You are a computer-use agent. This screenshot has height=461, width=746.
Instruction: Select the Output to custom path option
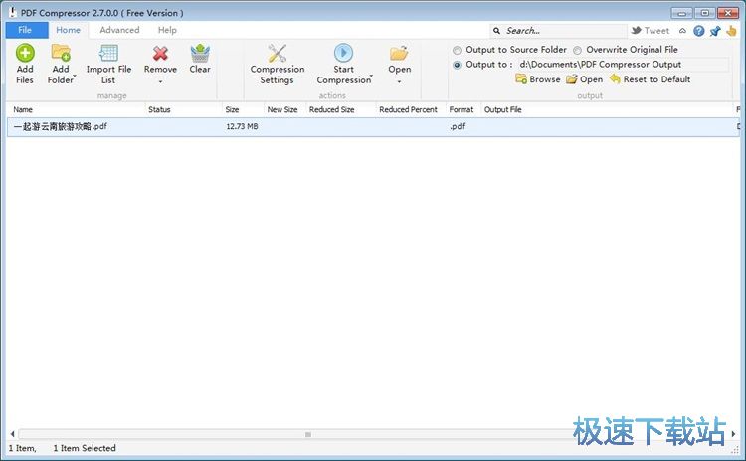(x=458, y=65)
